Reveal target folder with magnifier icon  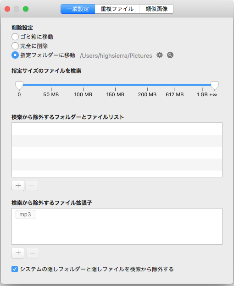[170, 55]
